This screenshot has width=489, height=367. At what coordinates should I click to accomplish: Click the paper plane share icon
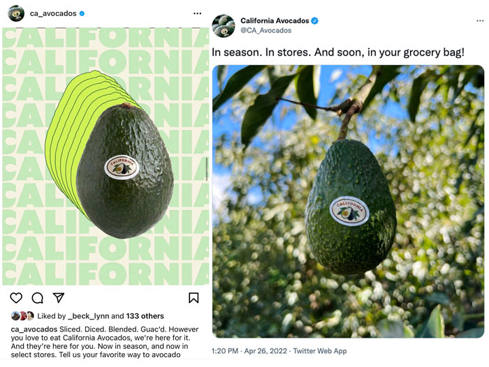pyautogui.click(x=59, y=298)
